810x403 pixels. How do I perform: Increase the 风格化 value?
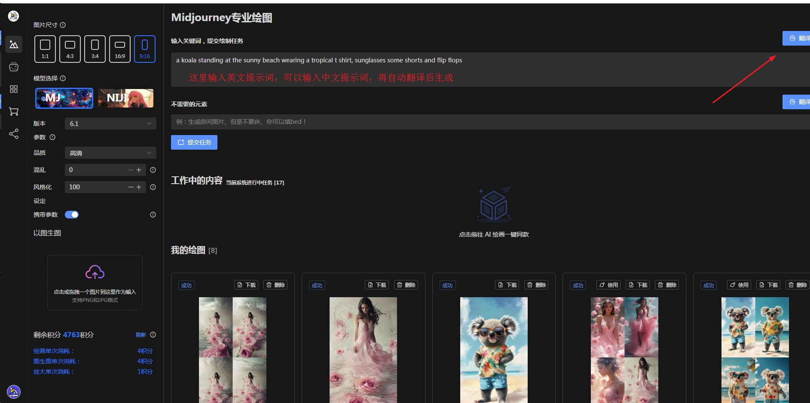click(x=139, y=187)
